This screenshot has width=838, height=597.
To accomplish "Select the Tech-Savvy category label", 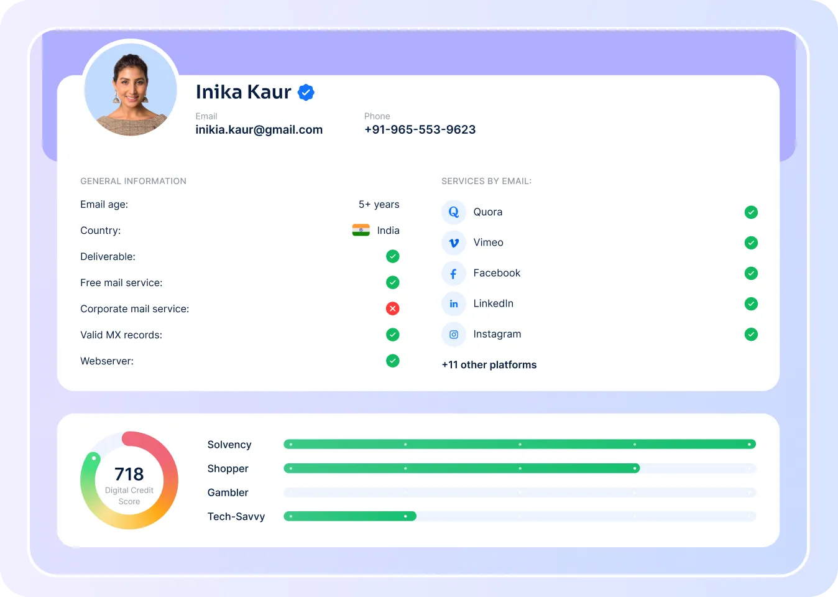I will coord(236,516).
